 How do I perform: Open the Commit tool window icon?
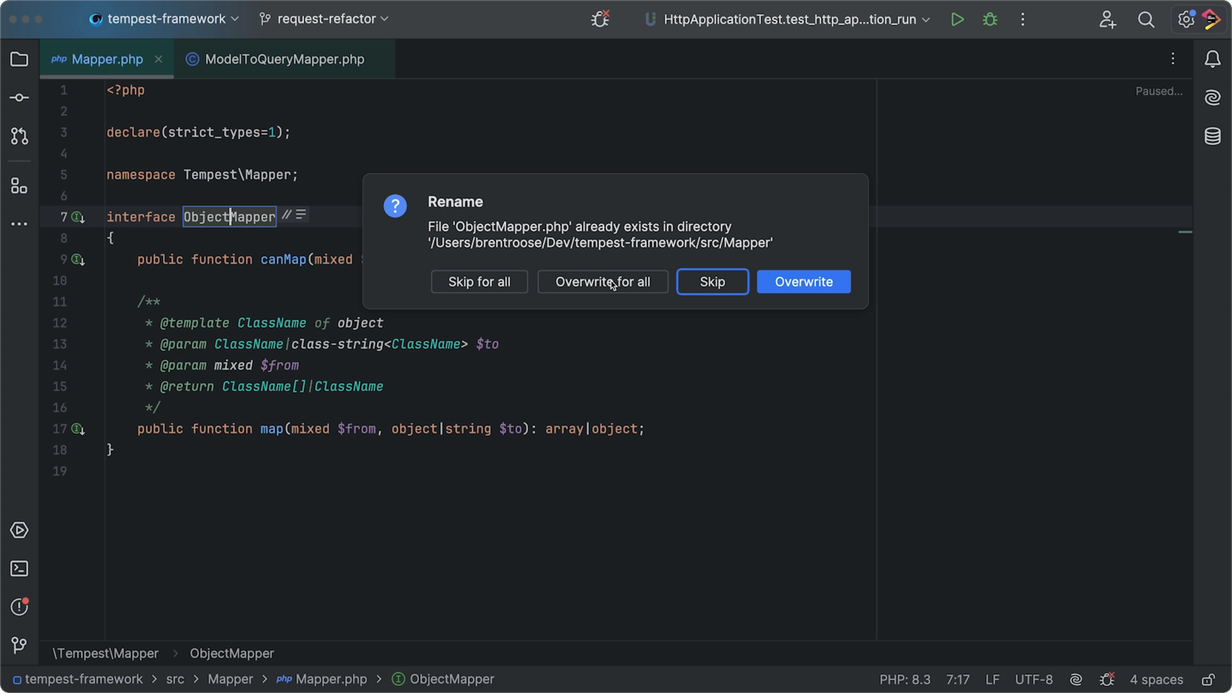[x=19, y=97]
